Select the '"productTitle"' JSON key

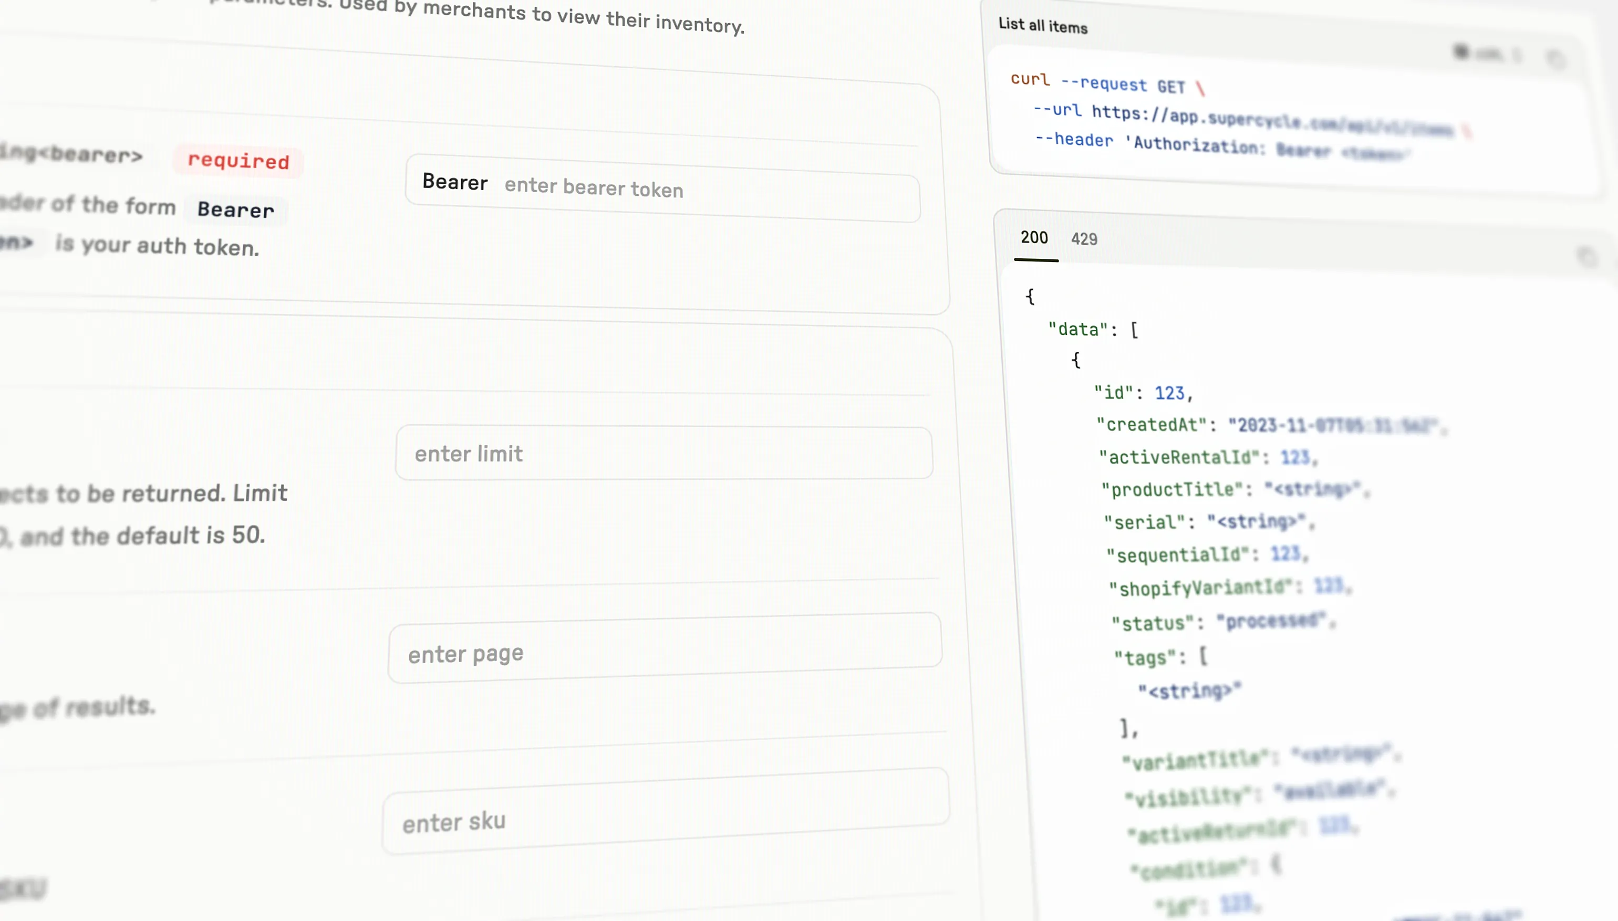click(1173, 489)
